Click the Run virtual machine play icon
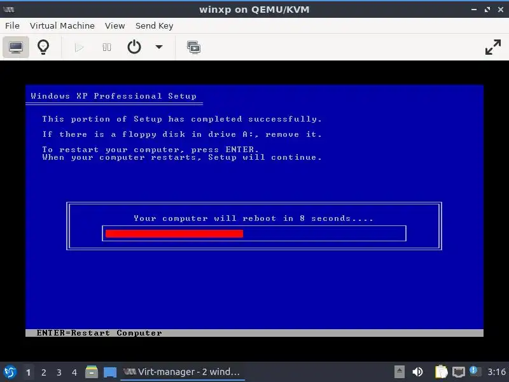 (79, 47)
